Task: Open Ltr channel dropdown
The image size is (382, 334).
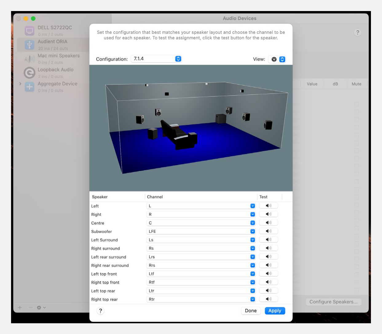Action: pyautogui.click(x=201, y=290)
